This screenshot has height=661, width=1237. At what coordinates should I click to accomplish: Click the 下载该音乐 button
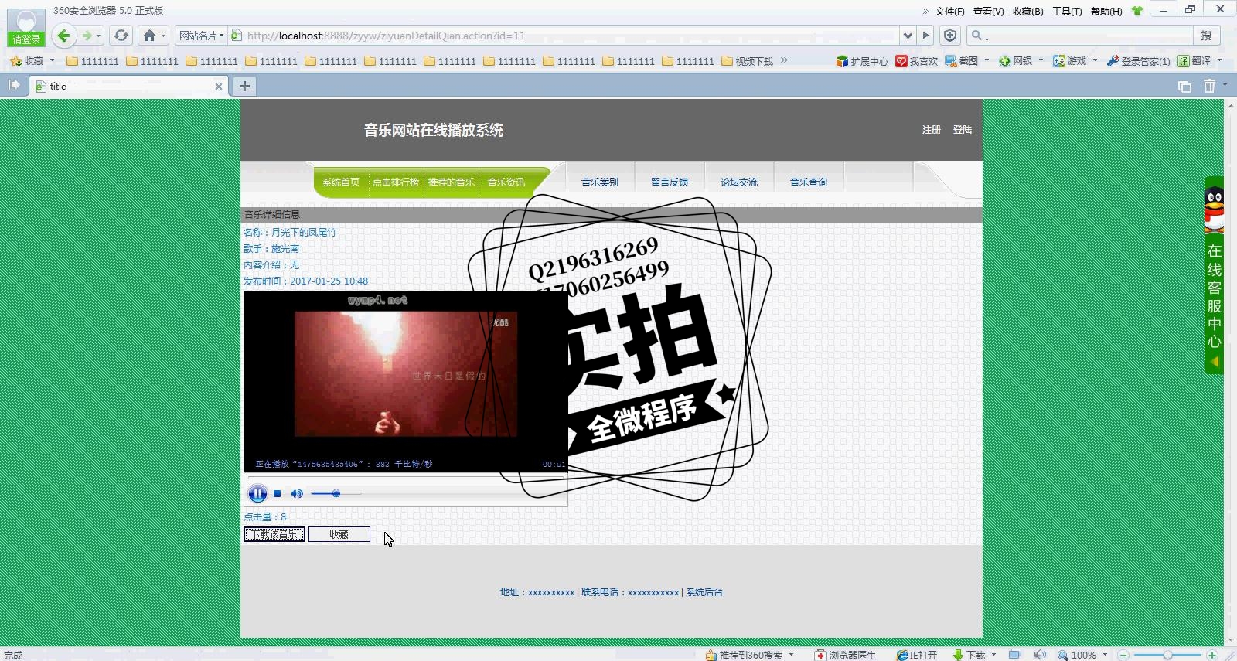click(274, 534)
